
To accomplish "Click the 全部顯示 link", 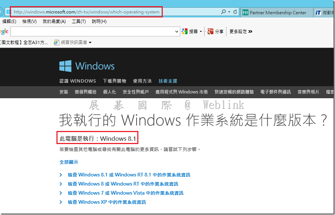I will (x=69, y=162).
